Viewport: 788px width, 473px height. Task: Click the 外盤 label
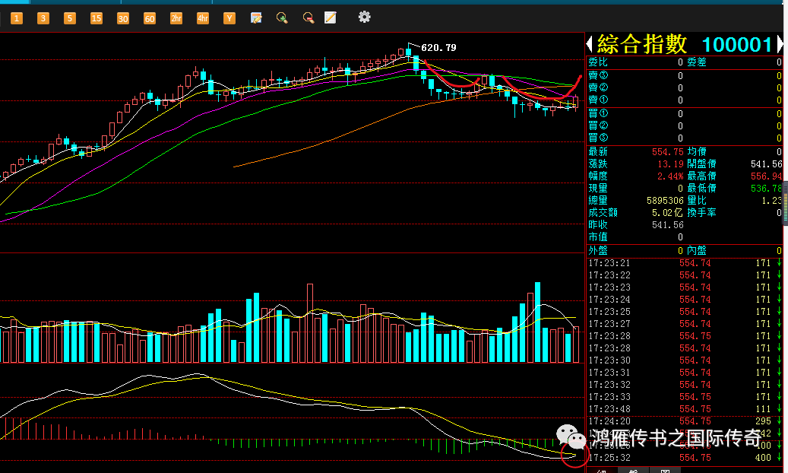(x=598, y=250)
